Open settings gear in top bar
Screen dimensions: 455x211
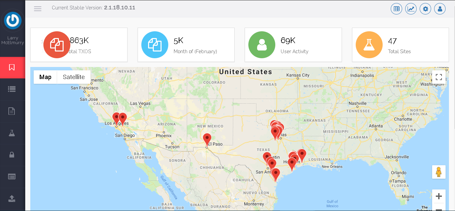click(425, 9)
